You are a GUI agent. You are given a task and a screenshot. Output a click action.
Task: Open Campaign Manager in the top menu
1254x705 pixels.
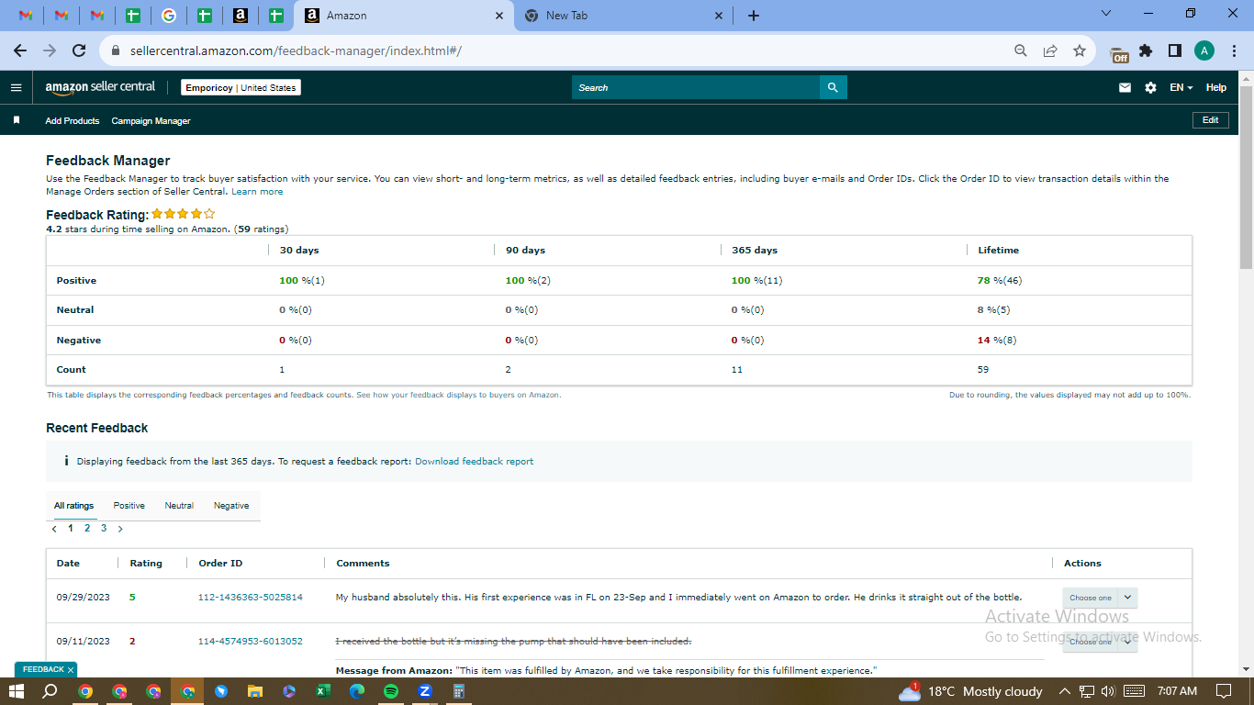pyautogui.click(x=151, y=121)
